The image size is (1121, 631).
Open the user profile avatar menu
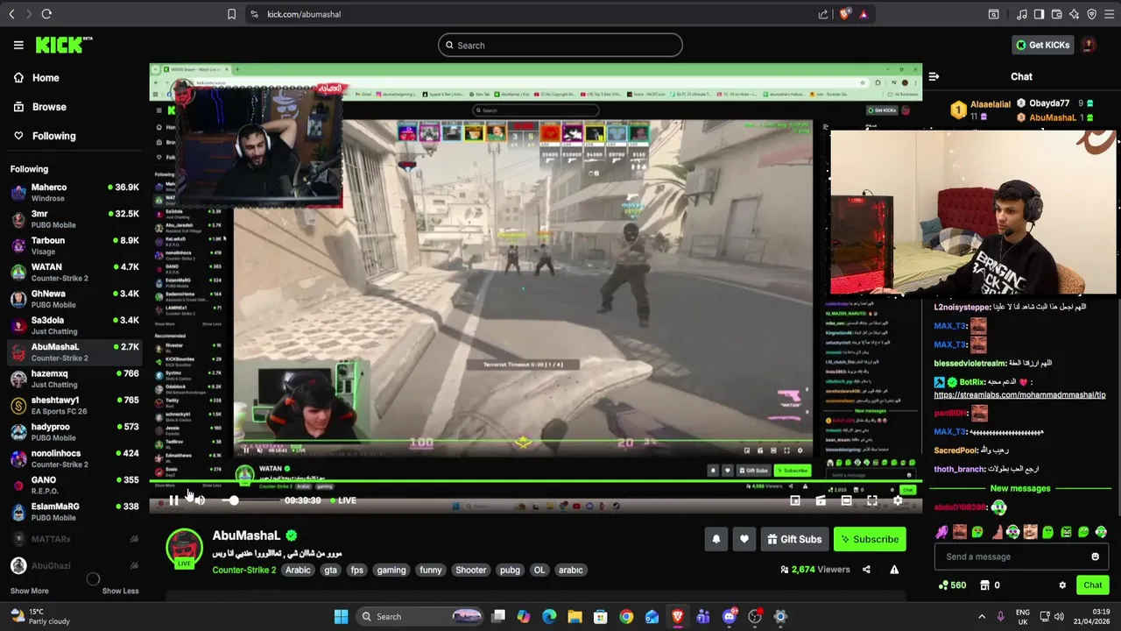1089,45
